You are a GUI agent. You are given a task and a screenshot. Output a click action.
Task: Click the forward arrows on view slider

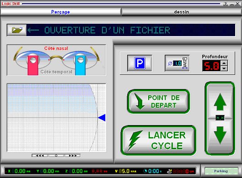pyautogui.click(x=73, y=156)
